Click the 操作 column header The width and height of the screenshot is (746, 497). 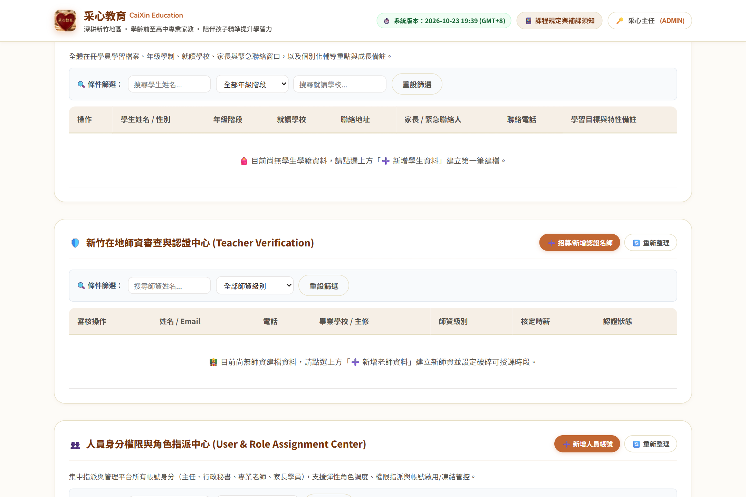pos(85,119)
